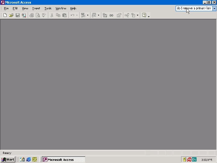This screenshot has width=217, height=163.
Task: Open a database with the folder icon
Action: [11, 15]
